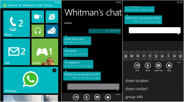Tap the Whitman's chat title header
This screenshot has height=102, width=184.
tap(93, 12)
